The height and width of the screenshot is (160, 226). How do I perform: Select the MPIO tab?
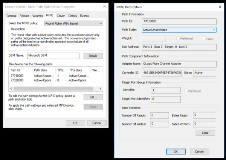click(50, 15)
